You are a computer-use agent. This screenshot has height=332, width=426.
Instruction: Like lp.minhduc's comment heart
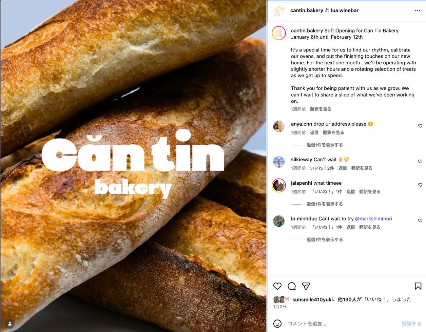click(x=420, y=221)
